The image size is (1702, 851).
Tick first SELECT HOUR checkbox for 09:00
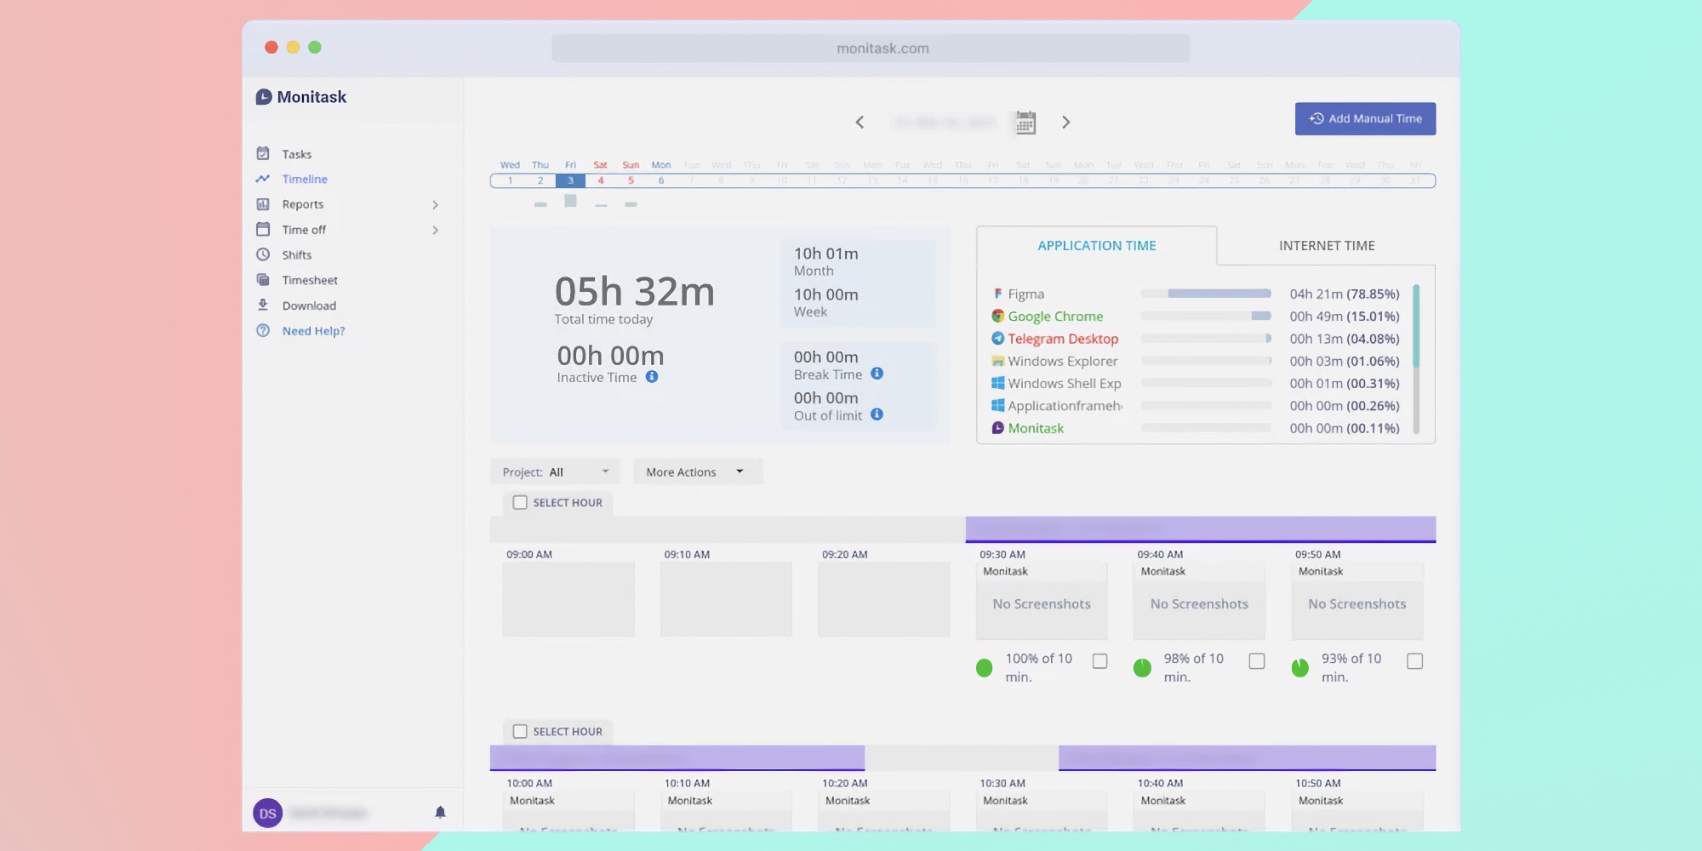pyautogui.click(x=520, y=503)
